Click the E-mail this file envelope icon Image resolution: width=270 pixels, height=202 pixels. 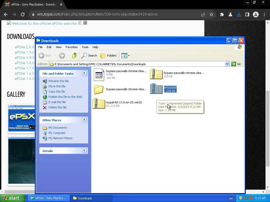point(45,102)
